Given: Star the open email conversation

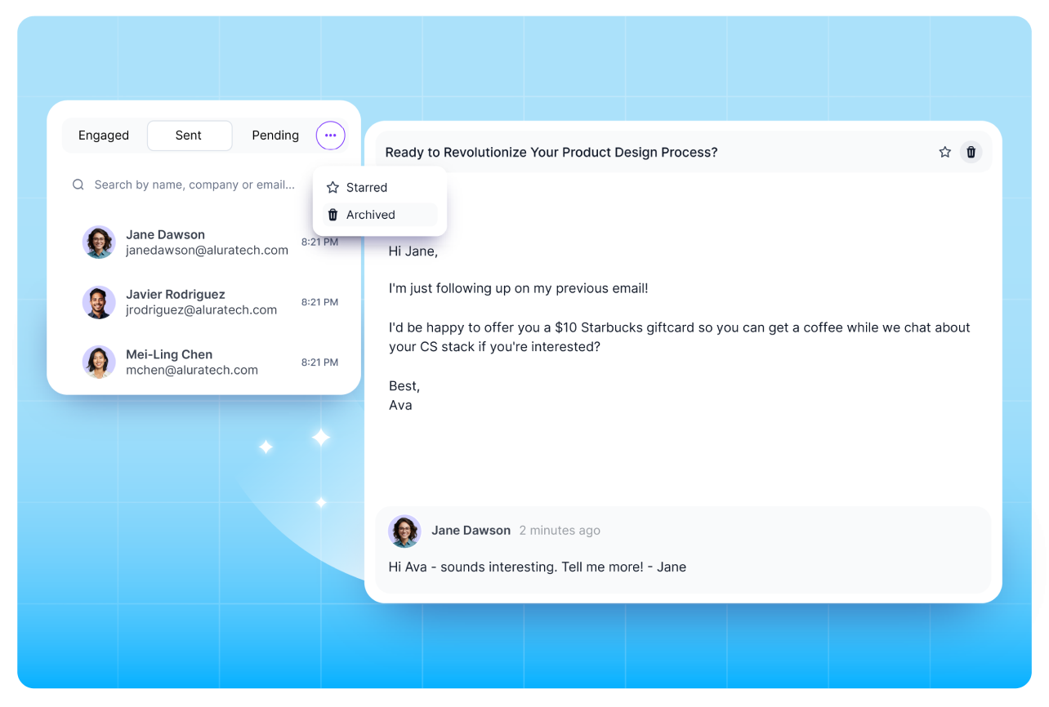Looking at the screenshot, I should coord(944,152).
